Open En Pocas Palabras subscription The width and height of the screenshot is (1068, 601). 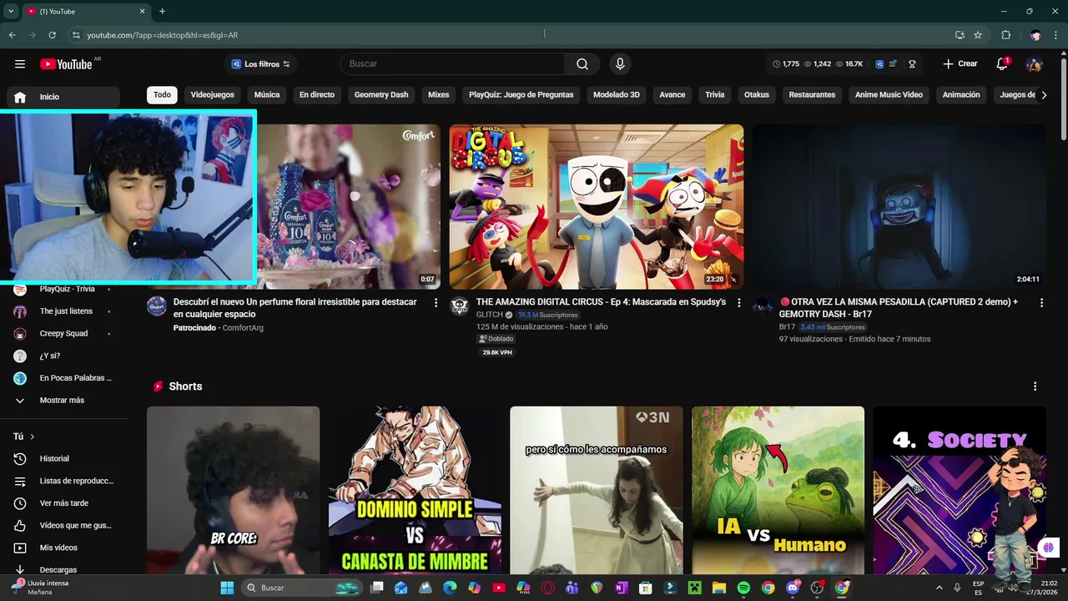[65, 378]
